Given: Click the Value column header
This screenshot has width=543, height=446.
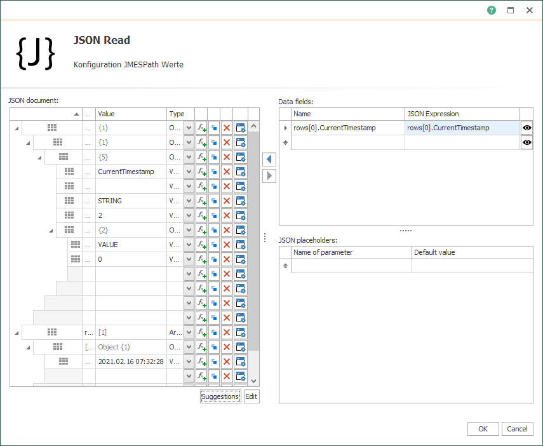Looking at the screenshot, I should point(131,114).
